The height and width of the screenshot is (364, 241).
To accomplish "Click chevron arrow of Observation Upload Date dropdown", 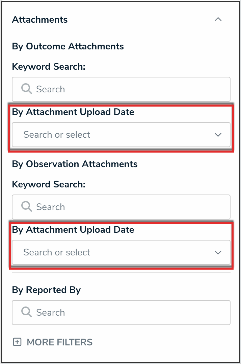I will pos(218,252).
